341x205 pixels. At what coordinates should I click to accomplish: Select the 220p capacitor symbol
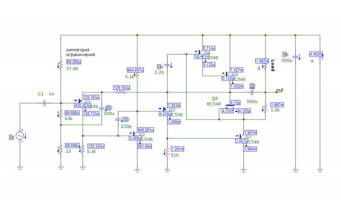(118, 120)
